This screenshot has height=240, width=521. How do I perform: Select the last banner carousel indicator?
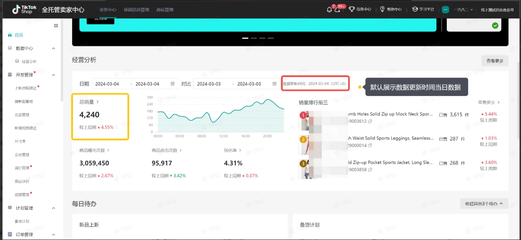tap(270, 38)
